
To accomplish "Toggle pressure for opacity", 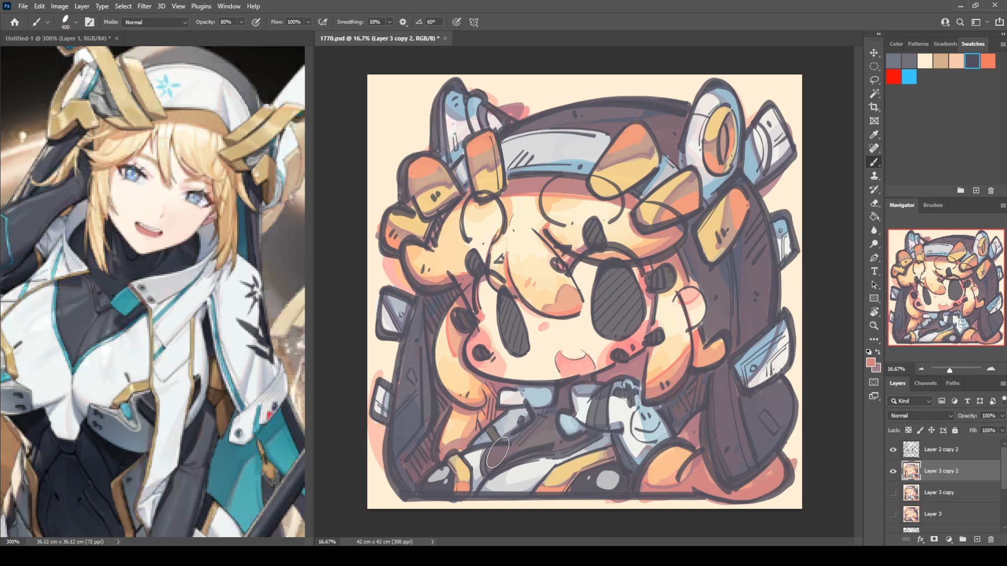I will [x=256, y=22].
